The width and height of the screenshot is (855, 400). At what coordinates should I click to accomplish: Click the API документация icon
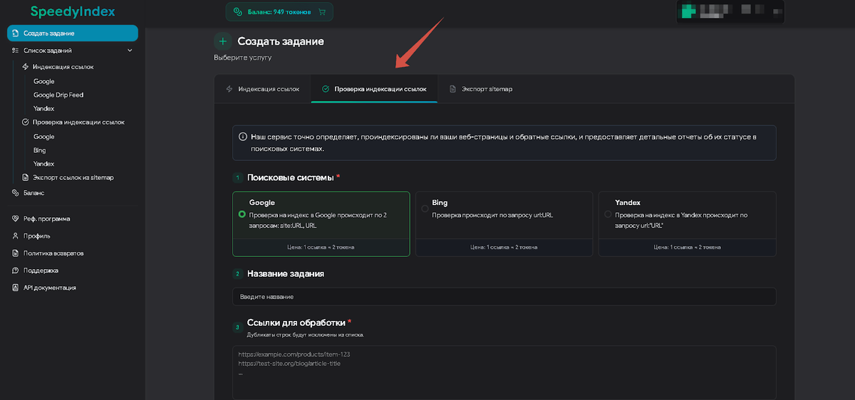16,288
